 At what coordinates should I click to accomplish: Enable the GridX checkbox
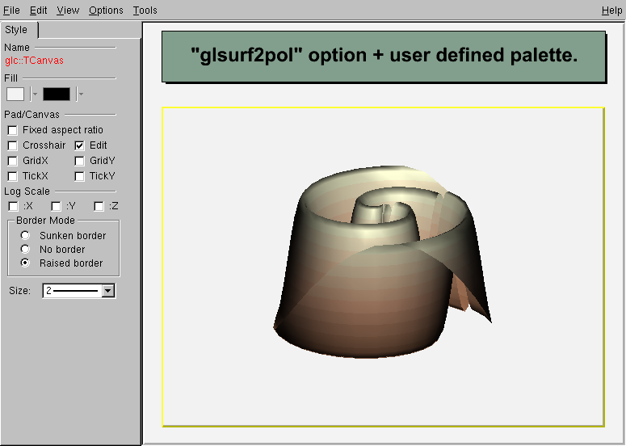(x=13, y=161)
